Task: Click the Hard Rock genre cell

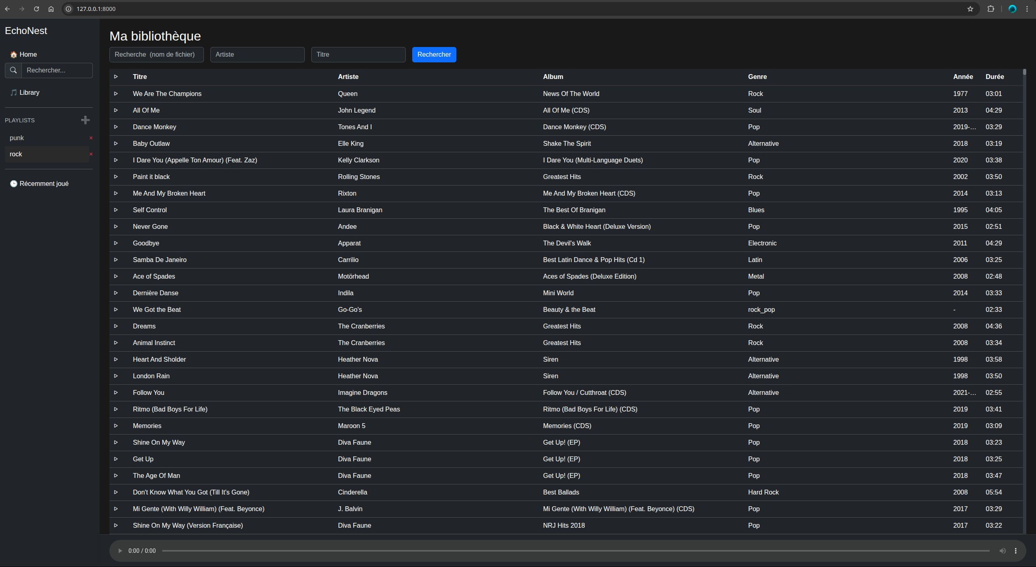Action: (764, 492)
